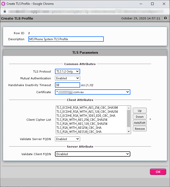Image resolution: width=170 pixels, height=187 pixels.
Task: Click the lock icon in address bar
Action: (5, 11)
